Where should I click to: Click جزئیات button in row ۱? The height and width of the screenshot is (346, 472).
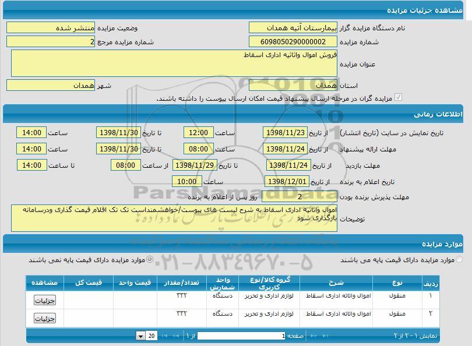click(44, 300)
